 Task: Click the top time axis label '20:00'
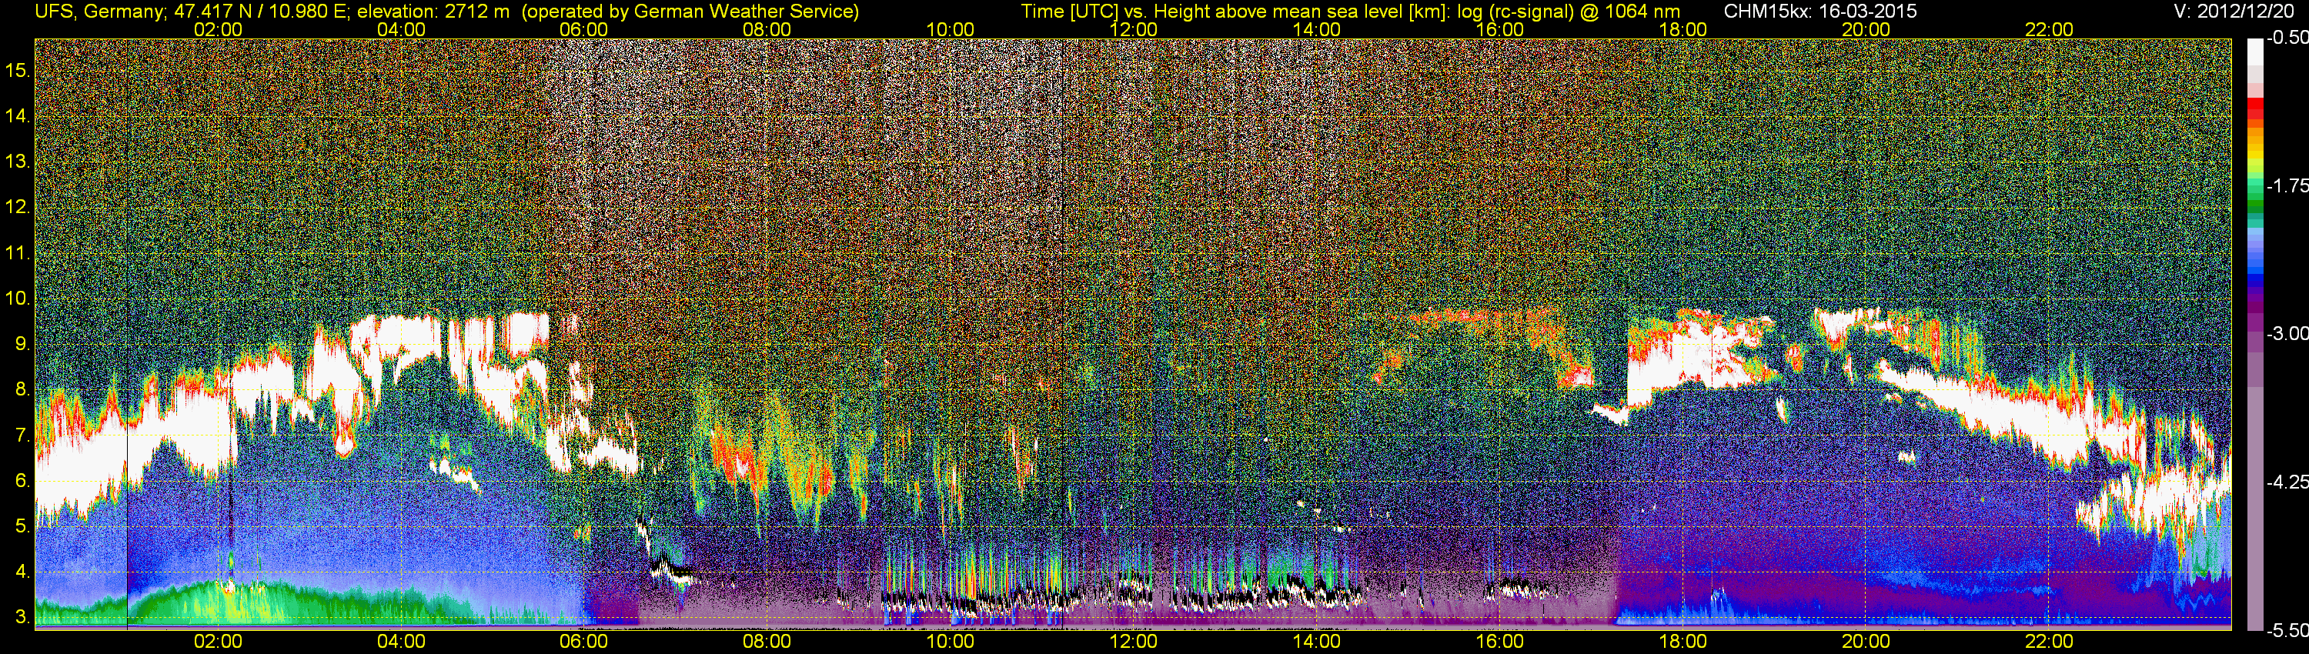click(x=1866, y=29)
